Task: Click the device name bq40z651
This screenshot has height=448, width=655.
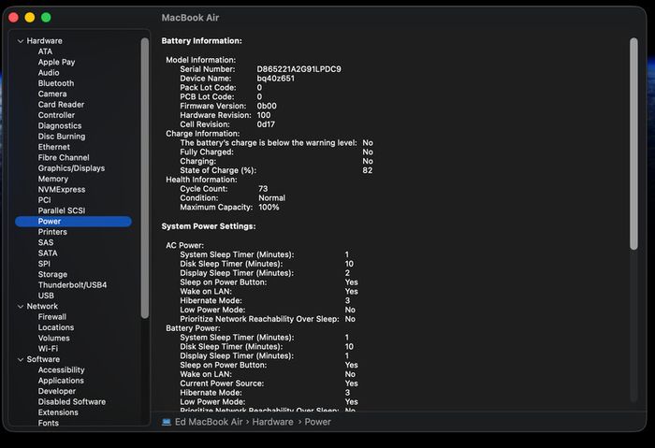Action: pos(275,79)
